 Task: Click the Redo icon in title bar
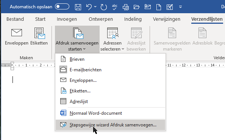tap(104, 7)
